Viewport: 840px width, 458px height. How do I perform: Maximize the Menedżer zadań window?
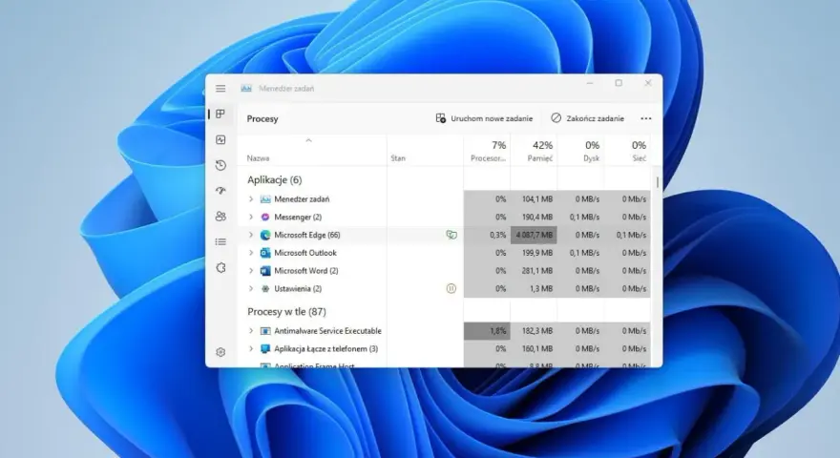click(x=619, y=83)
